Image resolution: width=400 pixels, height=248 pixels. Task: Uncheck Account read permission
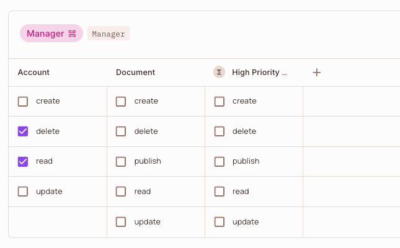click(x=23, y=162)
